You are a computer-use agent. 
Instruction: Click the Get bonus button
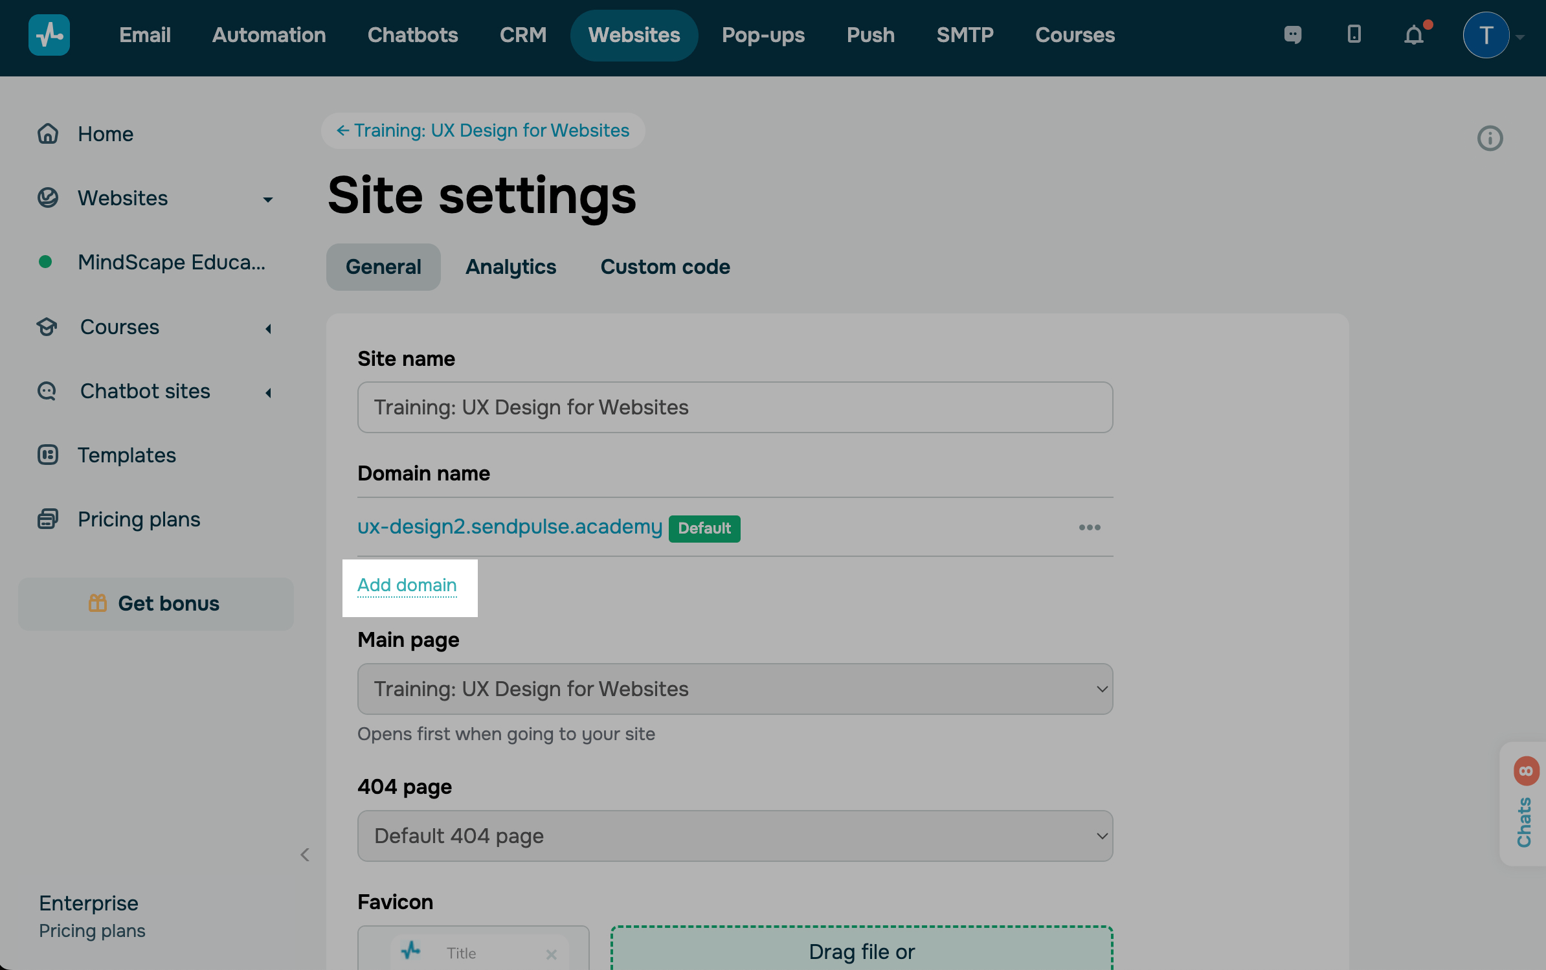click(x=155, y=603)
